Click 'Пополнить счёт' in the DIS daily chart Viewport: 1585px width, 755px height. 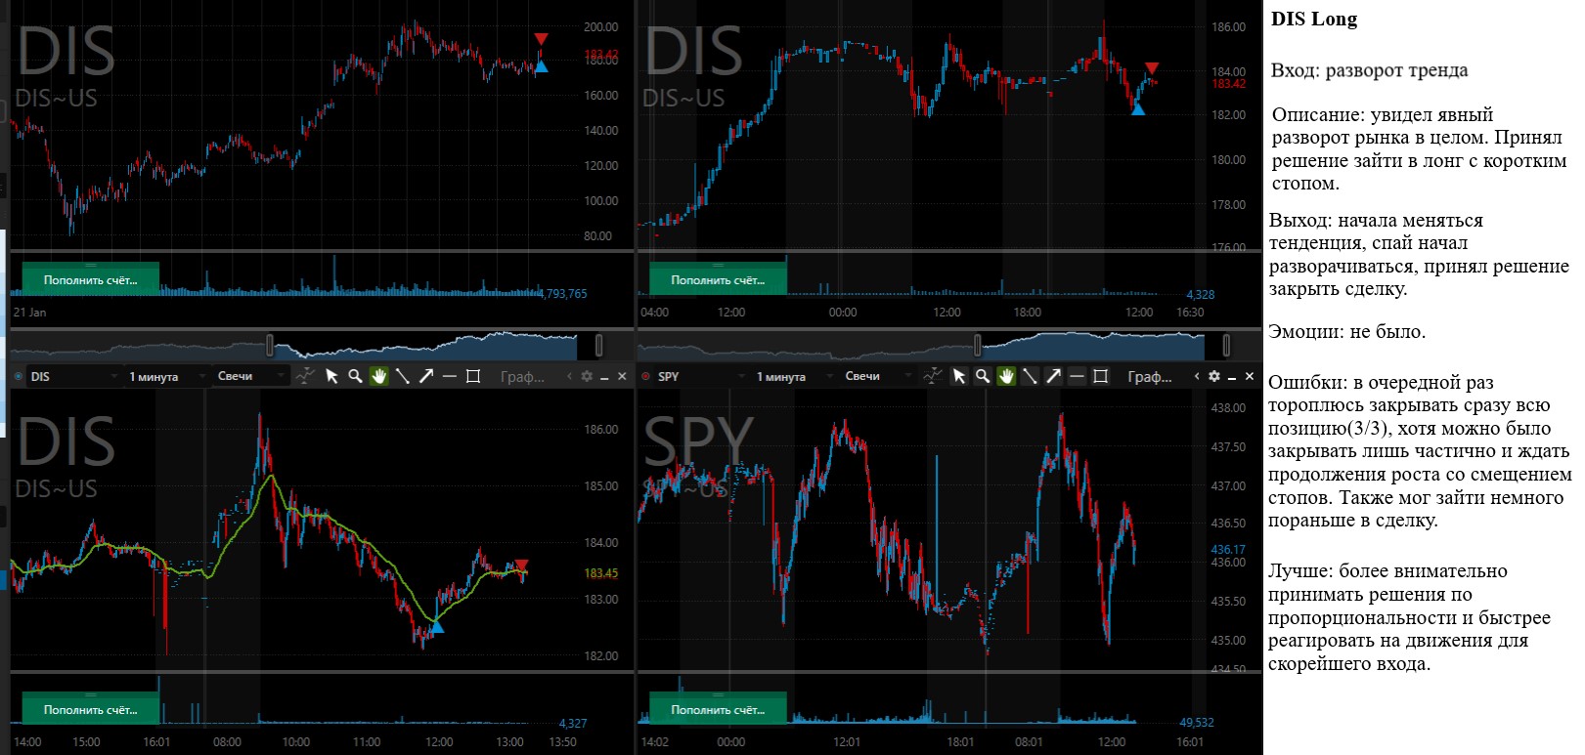[91, 279]
